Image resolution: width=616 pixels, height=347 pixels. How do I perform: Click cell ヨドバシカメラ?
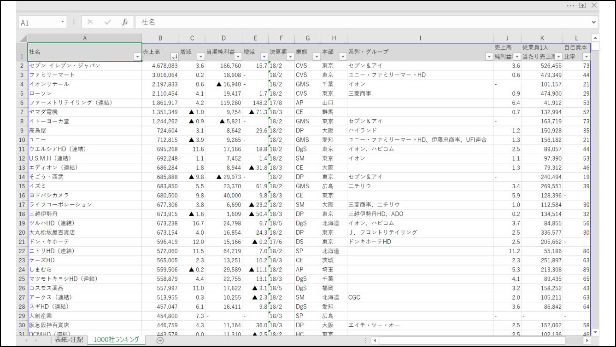pyautogui.click(x=85, y=196)
